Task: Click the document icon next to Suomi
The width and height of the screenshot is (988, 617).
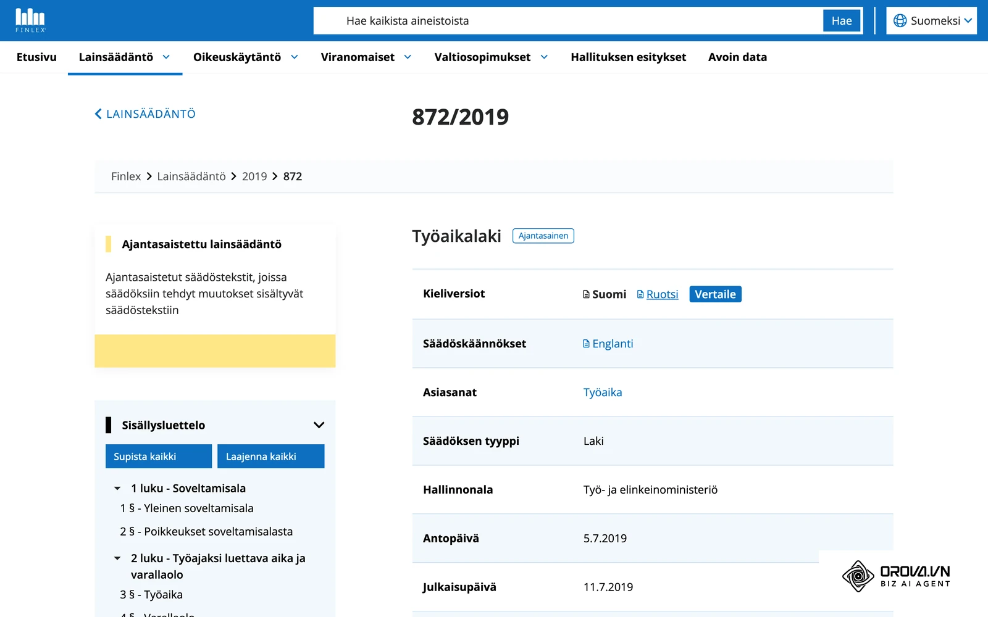Action: (x=586, y=294)
